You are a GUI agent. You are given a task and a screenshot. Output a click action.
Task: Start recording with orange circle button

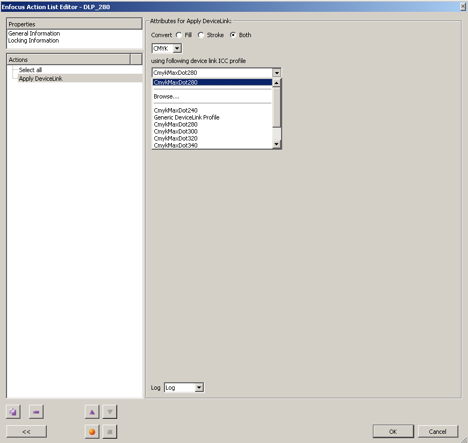92,432
